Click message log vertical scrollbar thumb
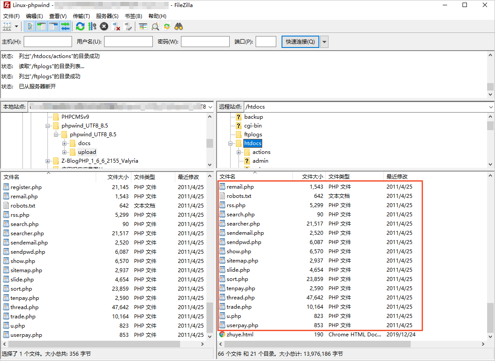 pos(490,87)
